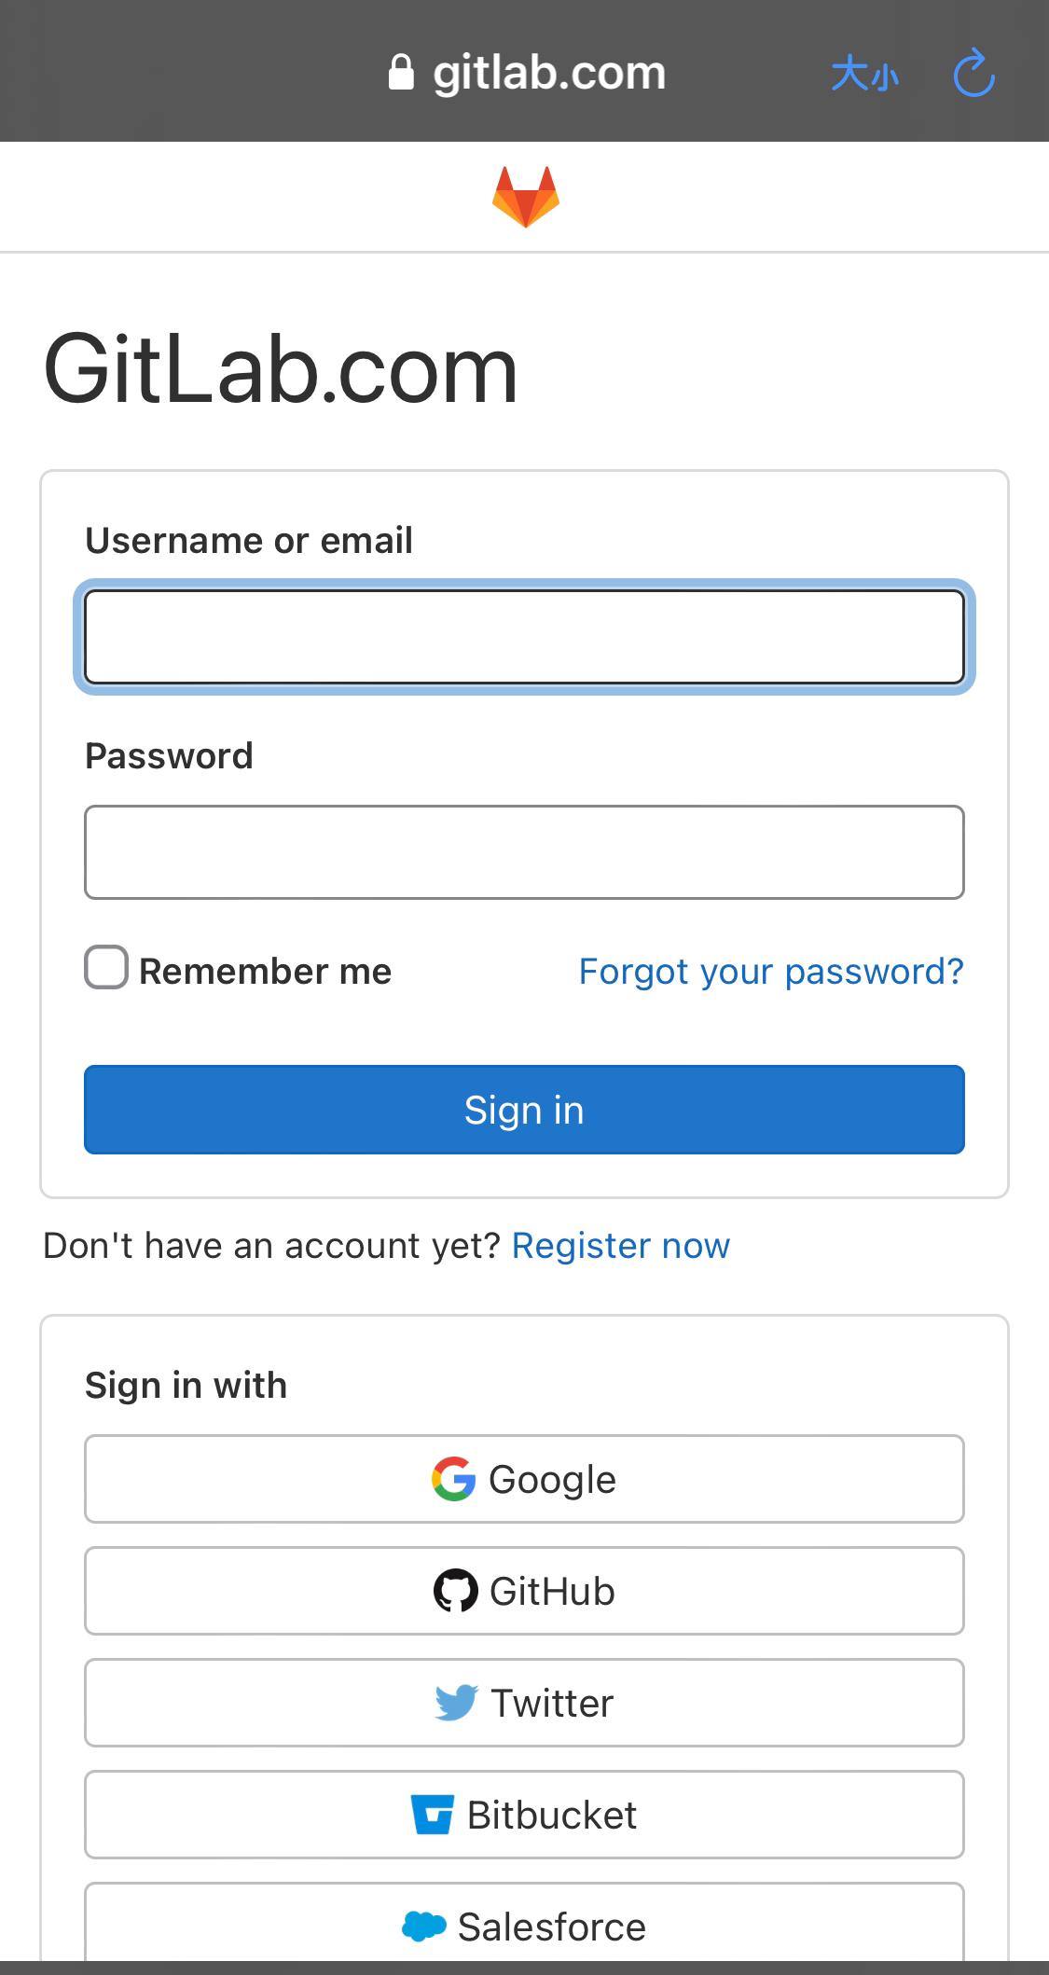Click the Google logo icon
Screen dimensions: 1049x1975
coord(454,1479)
